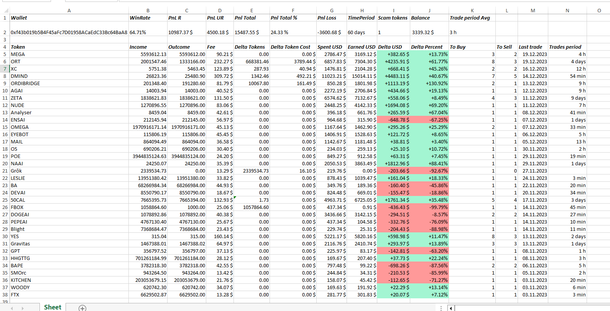Select PnL R value 10987.37 $

tap(187, 29)
